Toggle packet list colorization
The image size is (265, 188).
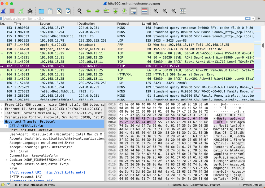pyautogui.click(x=145, y=11)
